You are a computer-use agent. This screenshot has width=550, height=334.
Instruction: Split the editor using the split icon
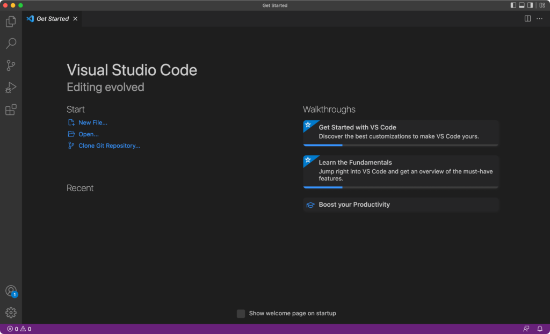coord(527,18)
